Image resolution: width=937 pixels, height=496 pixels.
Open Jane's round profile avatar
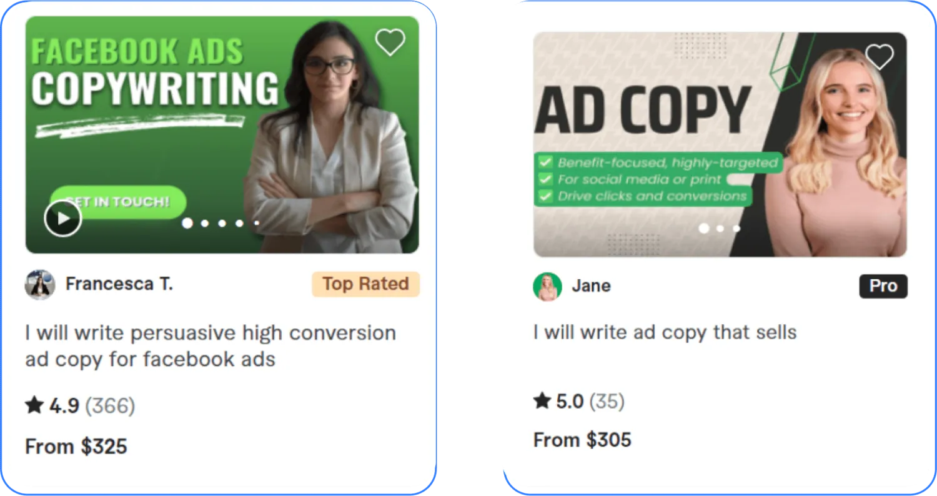pos(547,286)
